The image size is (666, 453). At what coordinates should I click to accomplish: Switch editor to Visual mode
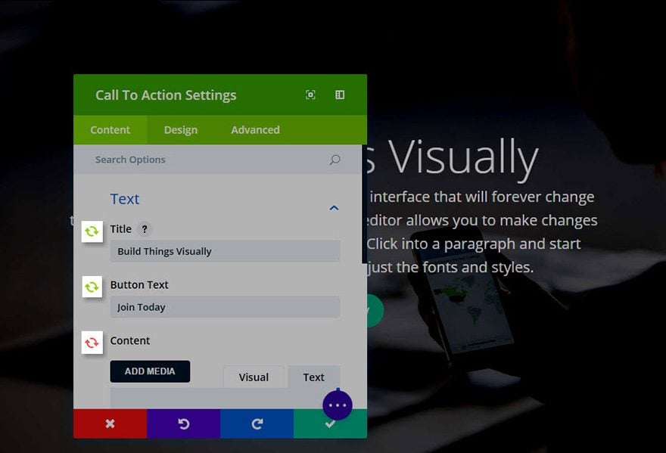(254, 377)
